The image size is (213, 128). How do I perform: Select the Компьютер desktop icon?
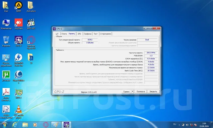pyautogui.click(x=6, y=24)
